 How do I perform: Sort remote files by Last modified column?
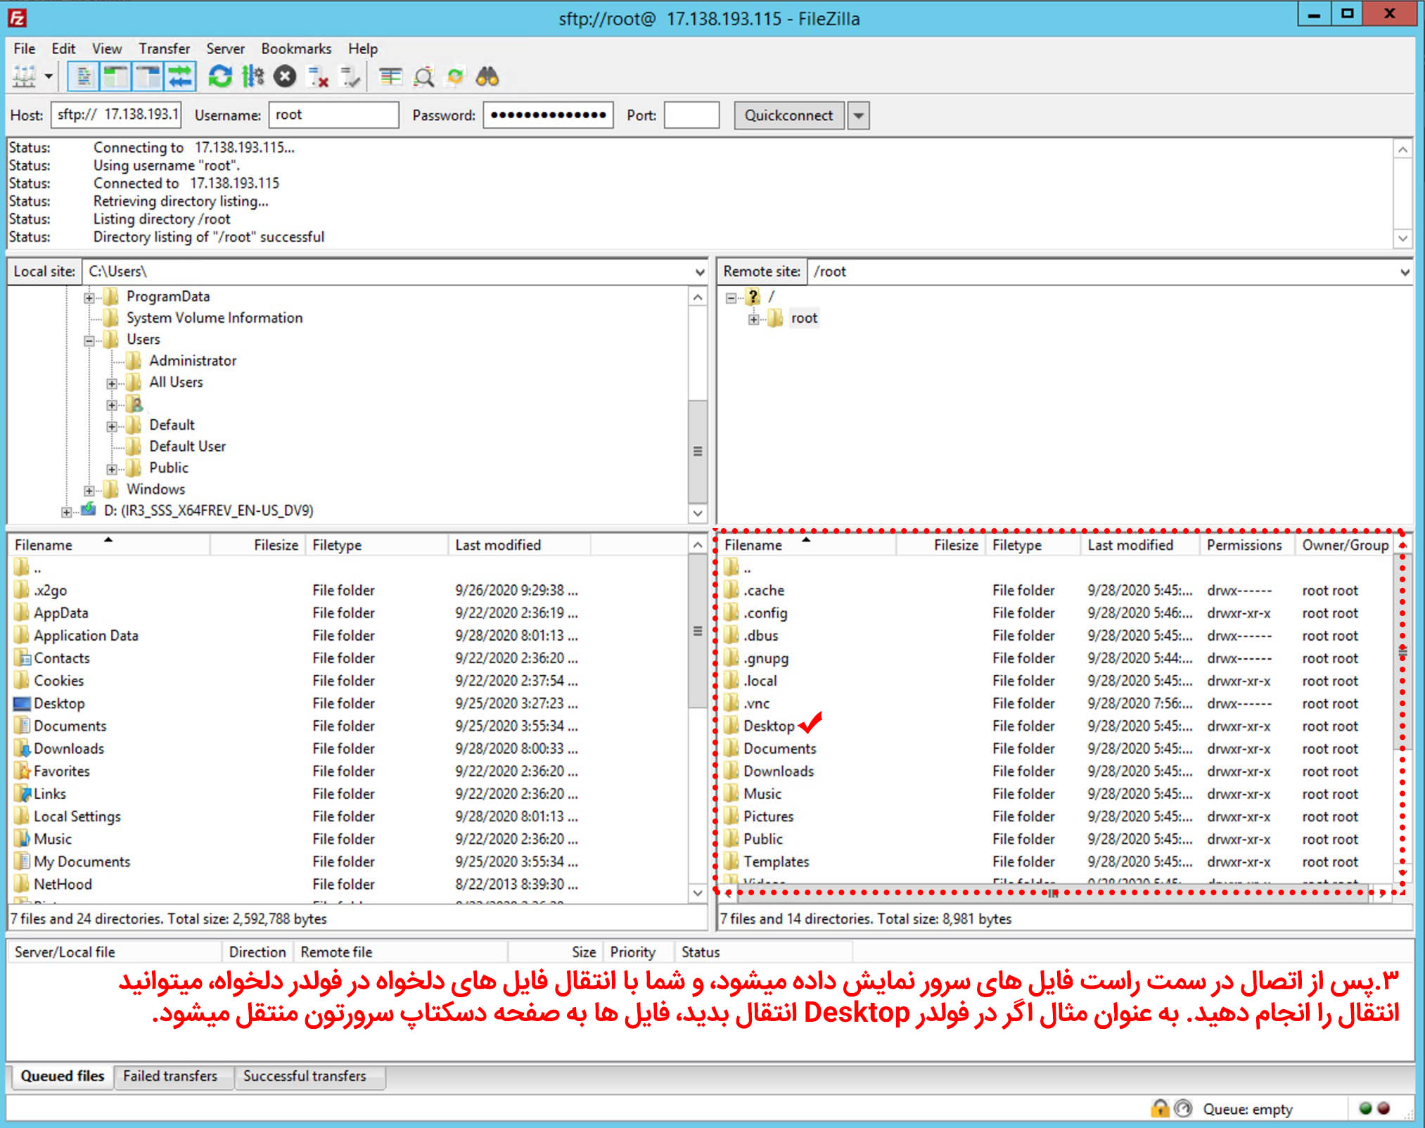pos(1130,545)
